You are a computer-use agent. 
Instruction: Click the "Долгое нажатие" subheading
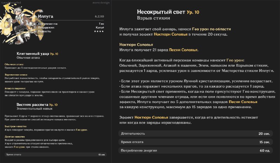pos(15,136)
